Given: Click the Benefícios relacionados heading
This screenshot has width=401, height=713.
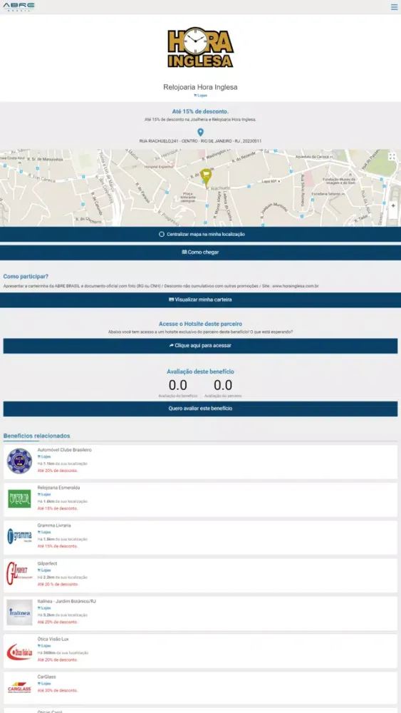Looking at the screenshot, I should coord(37,436).
